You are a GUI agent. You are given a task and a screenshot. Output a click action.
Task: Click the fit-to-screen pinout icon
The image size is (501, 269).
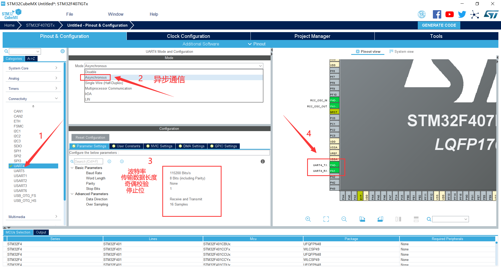click(326, 219)
